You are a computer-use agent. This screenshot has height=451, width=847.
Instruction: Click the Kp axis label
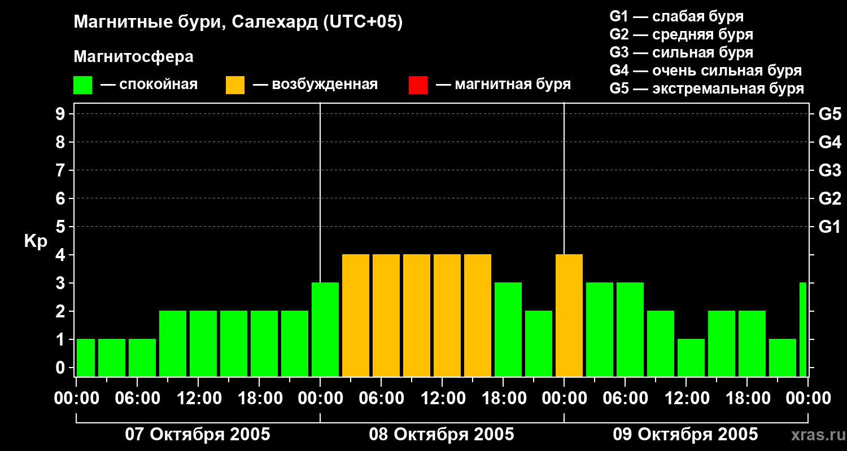[36, 241]
